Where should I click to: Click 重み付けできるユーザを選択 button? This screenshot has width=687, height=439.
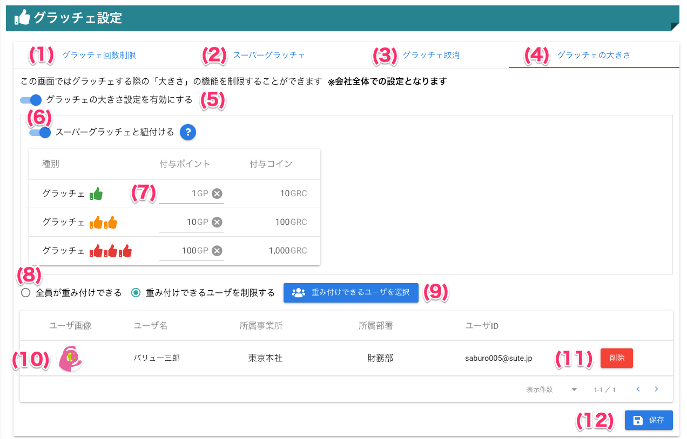(351, 292)
